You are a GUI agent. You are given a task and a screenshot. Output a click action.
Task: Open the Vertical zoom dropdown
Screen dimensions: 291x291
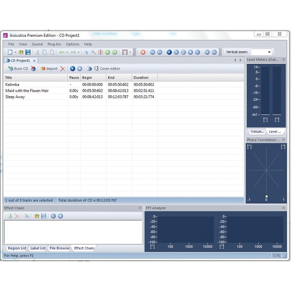click(x=269, y=52)
